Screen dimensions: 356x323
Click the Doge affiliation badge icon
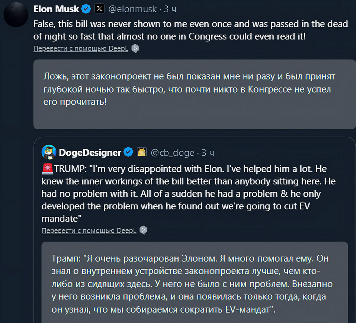[x=142, y=152]
